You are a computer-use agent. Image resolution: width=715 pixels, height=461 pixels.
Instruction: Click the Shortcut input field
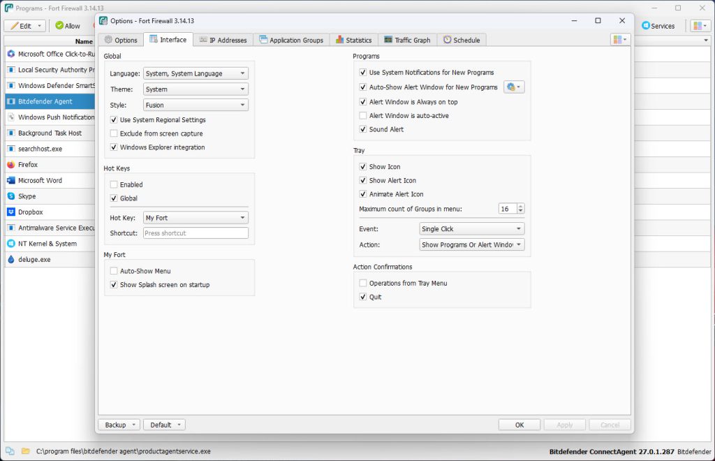point(196,233)
